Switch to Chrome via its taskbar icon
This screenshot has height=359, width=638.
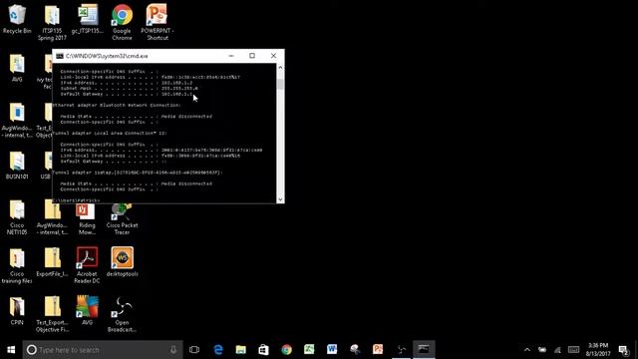click(x=286, y=350)
